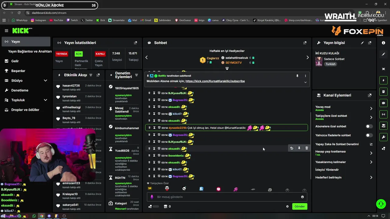Open Yasaklanmış kelimeler settings
The image size is (390, 219).
(344, 162)
